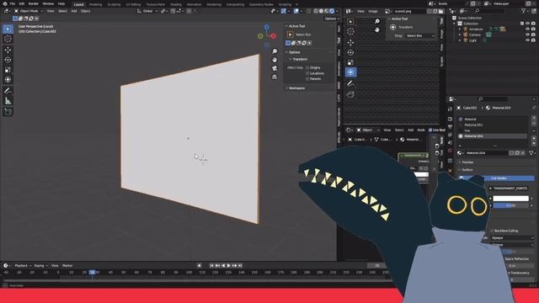Open the Add menu in 3D viewport header
Image resolution: width=539 pixels, height=303 pixels.
(x=74, y=11)
